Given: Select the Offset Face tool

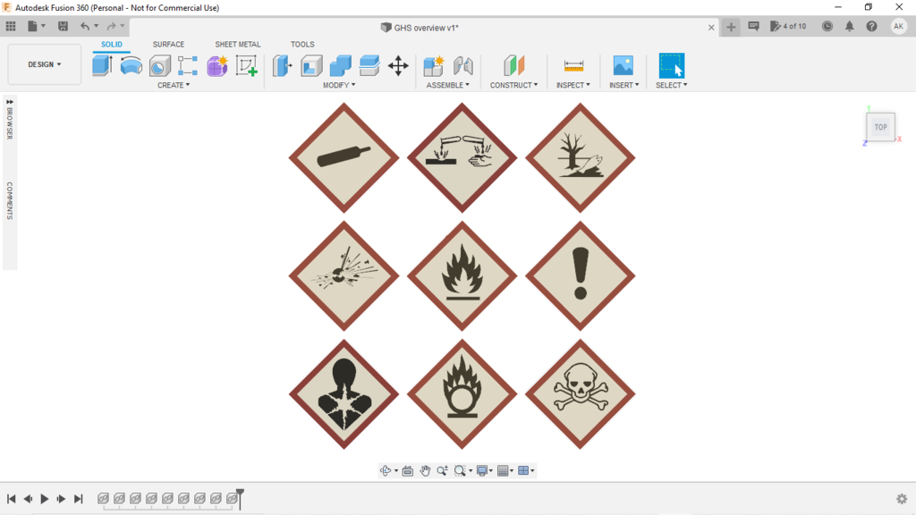Looking at the screenshot, I should coord(369,66).
